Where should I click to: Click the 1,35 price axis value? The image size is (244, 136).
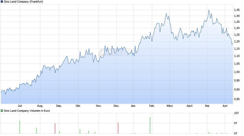click(237, 22)
